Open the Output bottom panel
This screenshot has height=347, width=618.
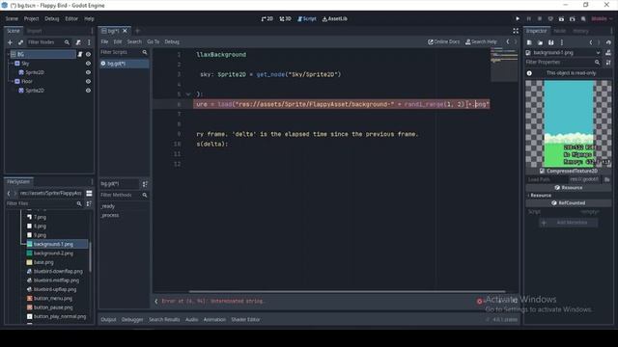(x=108, y=319)
